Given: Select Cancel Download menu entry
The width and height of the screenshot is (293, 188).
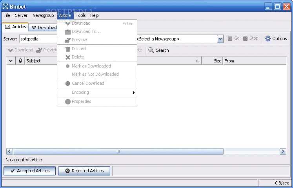Looking at the screenshot, I should click(x=97, y=84).
